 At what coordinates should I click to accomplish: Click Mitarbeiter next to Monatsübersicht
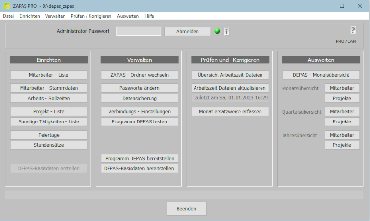pyautogui.click(x=342, y=88)
